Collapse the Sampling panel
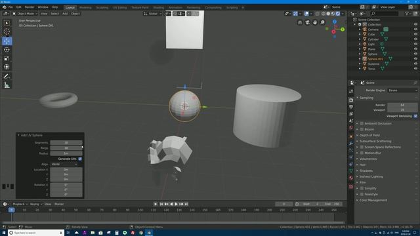Screen dimensions: 420x236 366,98
